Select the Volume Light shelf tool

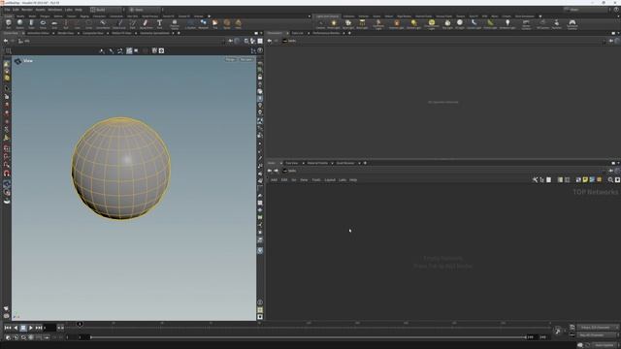(x=397, y=24)
